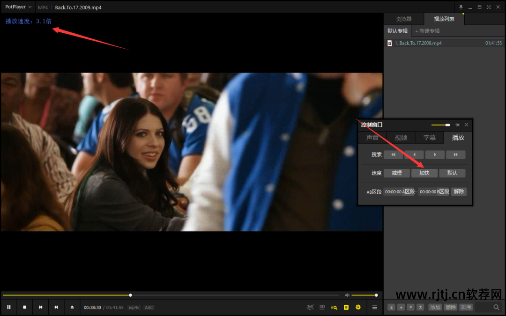Click the mp4v video codec label
The width and height of the screenshot is (506, 316).
tap(134, 308)
